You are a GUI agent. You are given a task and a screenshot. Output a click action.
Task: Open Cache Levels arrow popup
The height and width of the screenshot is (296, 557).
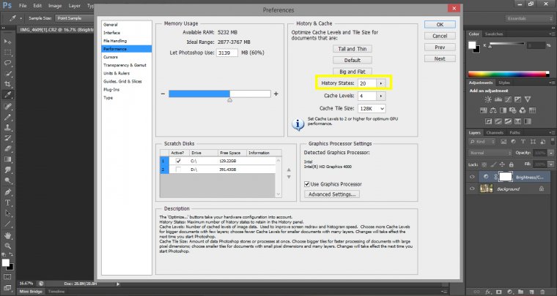[381, 96]
